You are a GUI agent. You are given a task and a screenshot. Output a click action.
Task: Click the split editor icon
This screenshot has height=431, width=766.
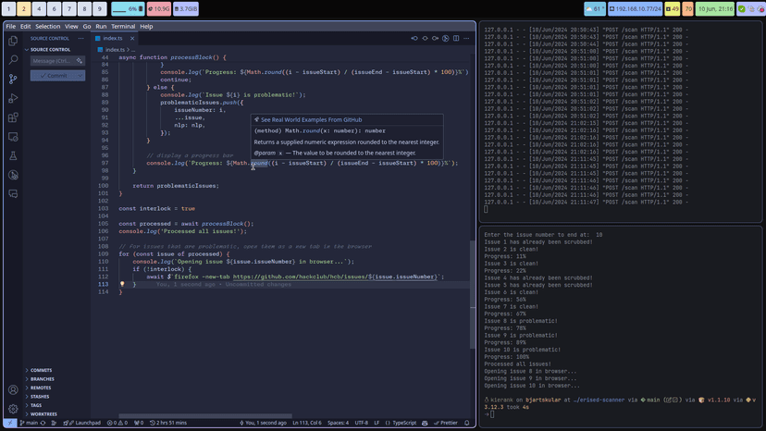point(456,39)
